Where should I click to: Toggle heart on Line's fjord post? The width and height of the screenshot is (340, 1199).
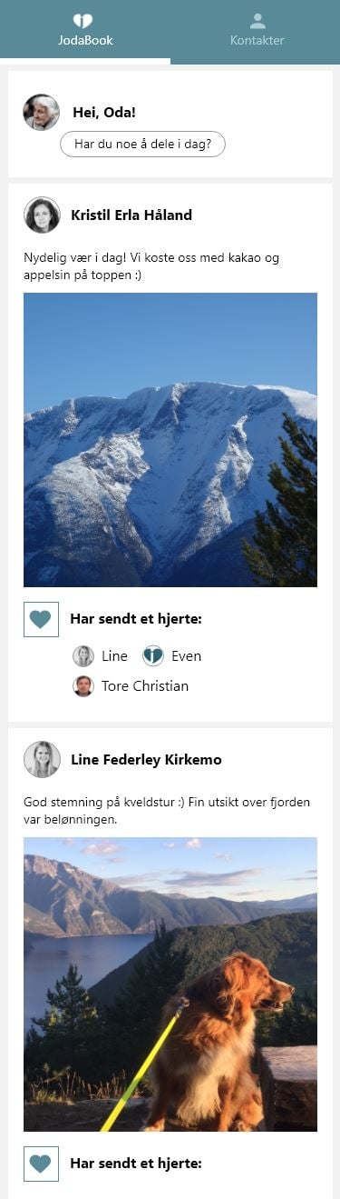coord(41,1164)
